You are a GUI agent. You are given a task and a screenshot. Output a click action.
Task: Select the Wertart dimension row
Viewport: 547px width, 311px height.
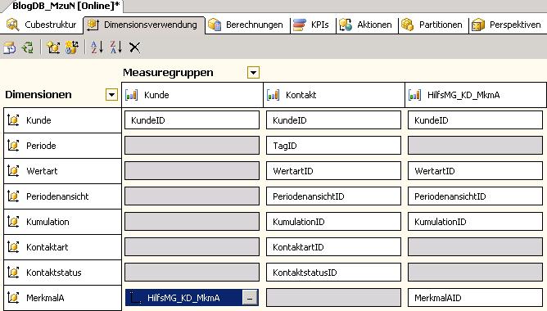62,171
